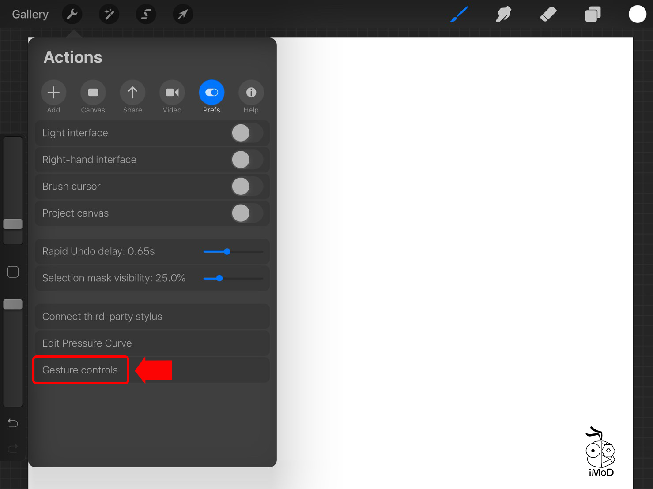Select the Selection S-shaped tool

(x=146, y=15)
